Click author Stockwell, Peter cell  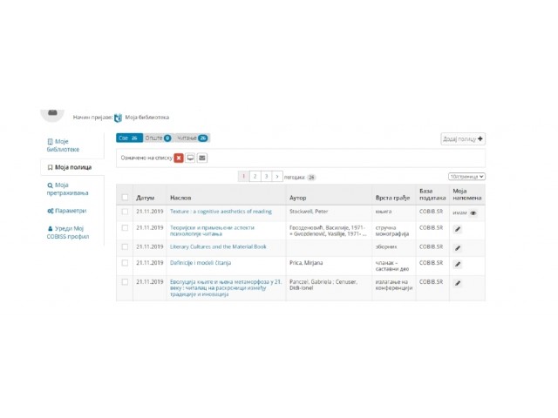pos(309,212)
